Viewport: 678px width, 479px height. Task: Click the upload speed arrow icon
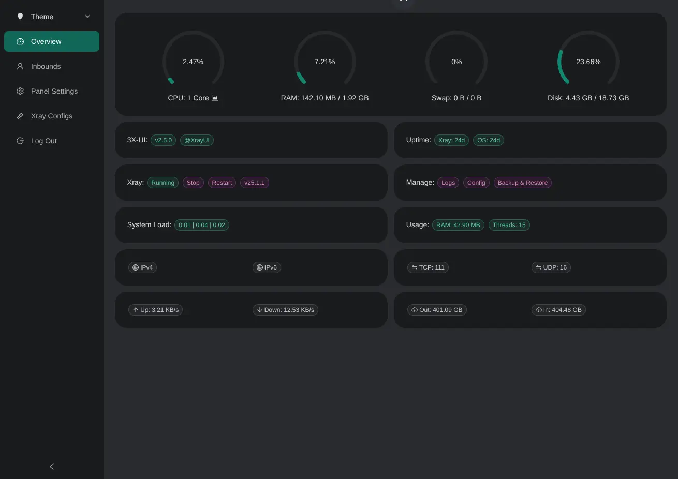pos(135,310)
